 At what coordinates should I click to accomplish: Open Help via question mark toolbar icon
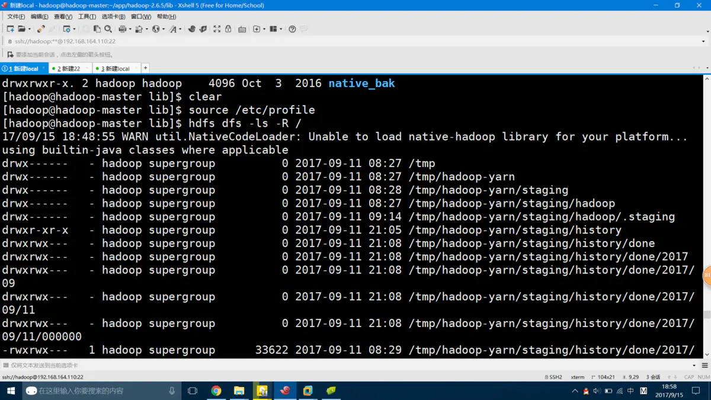pyautogui.click(x=292, y=28)
